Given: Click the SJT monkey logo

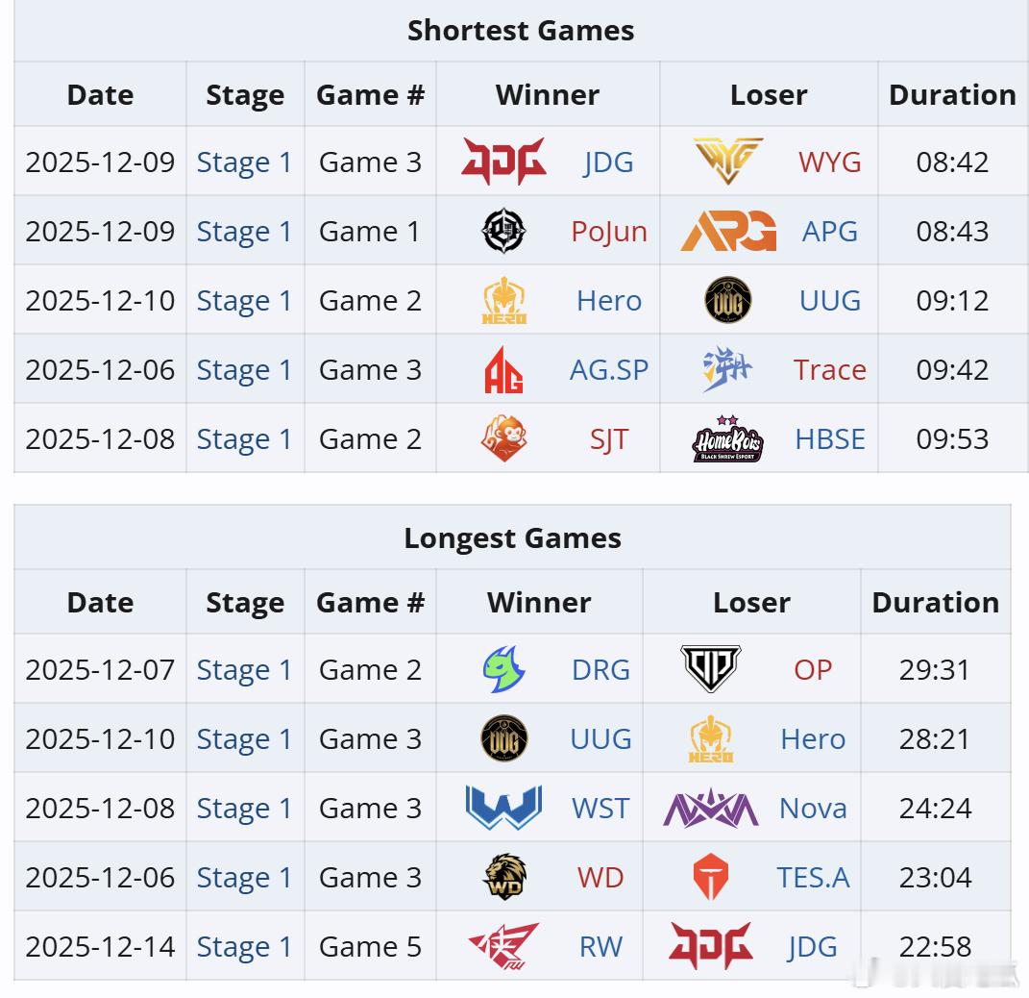Looking at the screenshot, I should tap(504, 438).
